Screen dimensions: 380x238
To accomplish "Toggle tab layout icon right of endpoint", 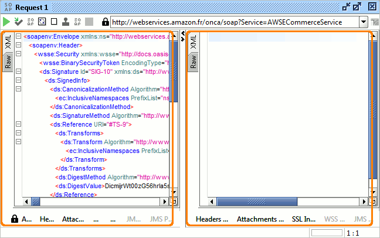I will 375,22.
